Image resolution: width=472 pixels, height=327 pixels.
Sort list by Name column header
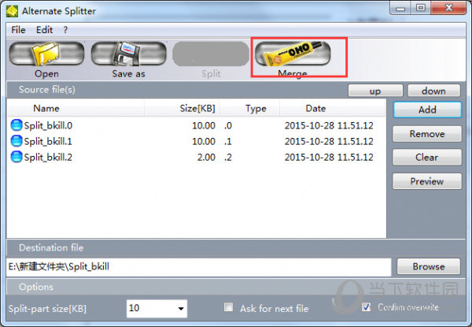[x=76, y=108]
